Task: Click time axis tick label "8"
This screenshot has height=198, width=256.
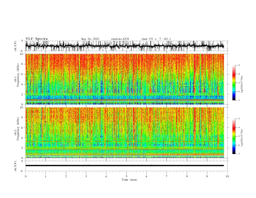Action: (187, 176)
